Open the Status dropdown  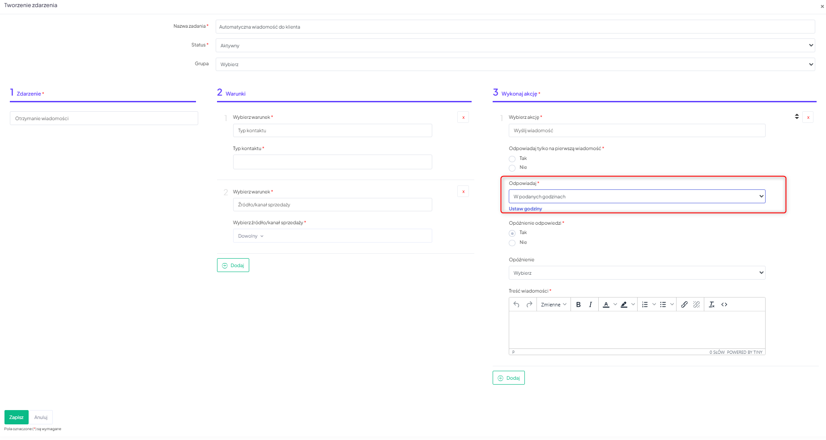(x=515, y=46)
